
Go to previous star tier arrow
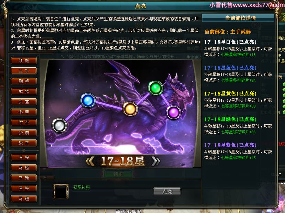[90, 161]
